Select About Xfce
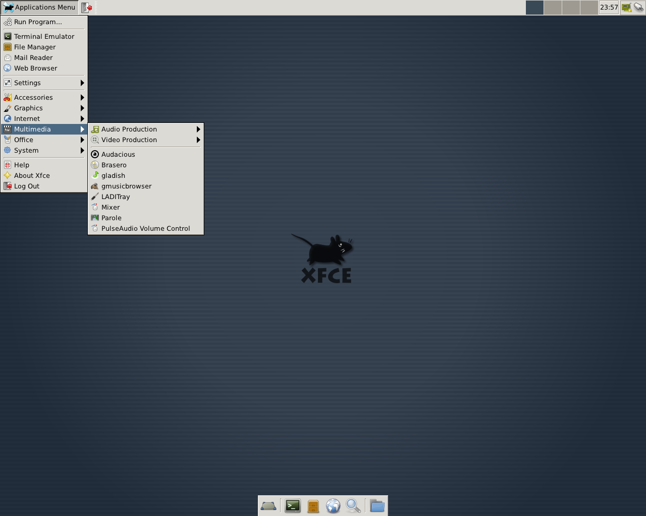 (x=44, y=175)
